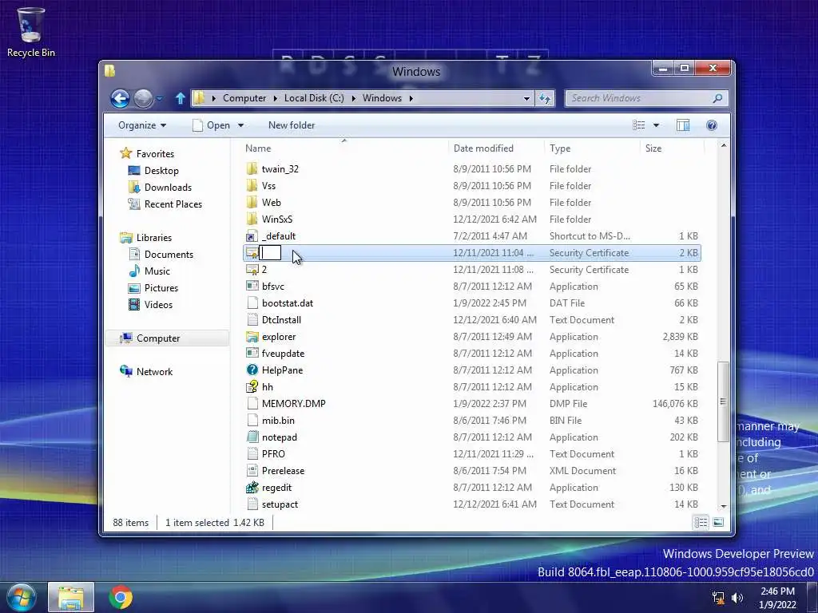Open the Pictures library
The width and height of the screenshot is (818, 613).
161,287
